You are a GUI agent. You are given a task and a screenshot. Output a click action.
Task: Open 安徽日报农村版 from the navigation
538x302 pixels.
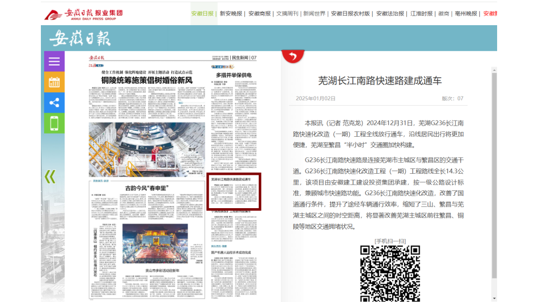pyautogui.click(x=350, y=14)
